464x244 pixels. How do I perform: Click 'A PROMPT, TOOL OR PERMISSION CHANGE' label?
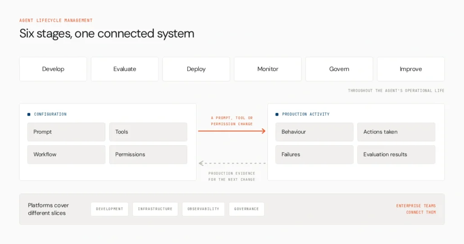(232, 121)
